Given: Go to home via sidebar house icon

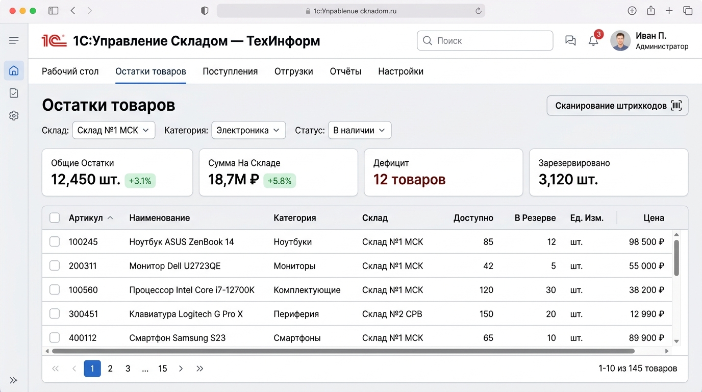Looking at the screenshot, I should (x=14, y=70).
